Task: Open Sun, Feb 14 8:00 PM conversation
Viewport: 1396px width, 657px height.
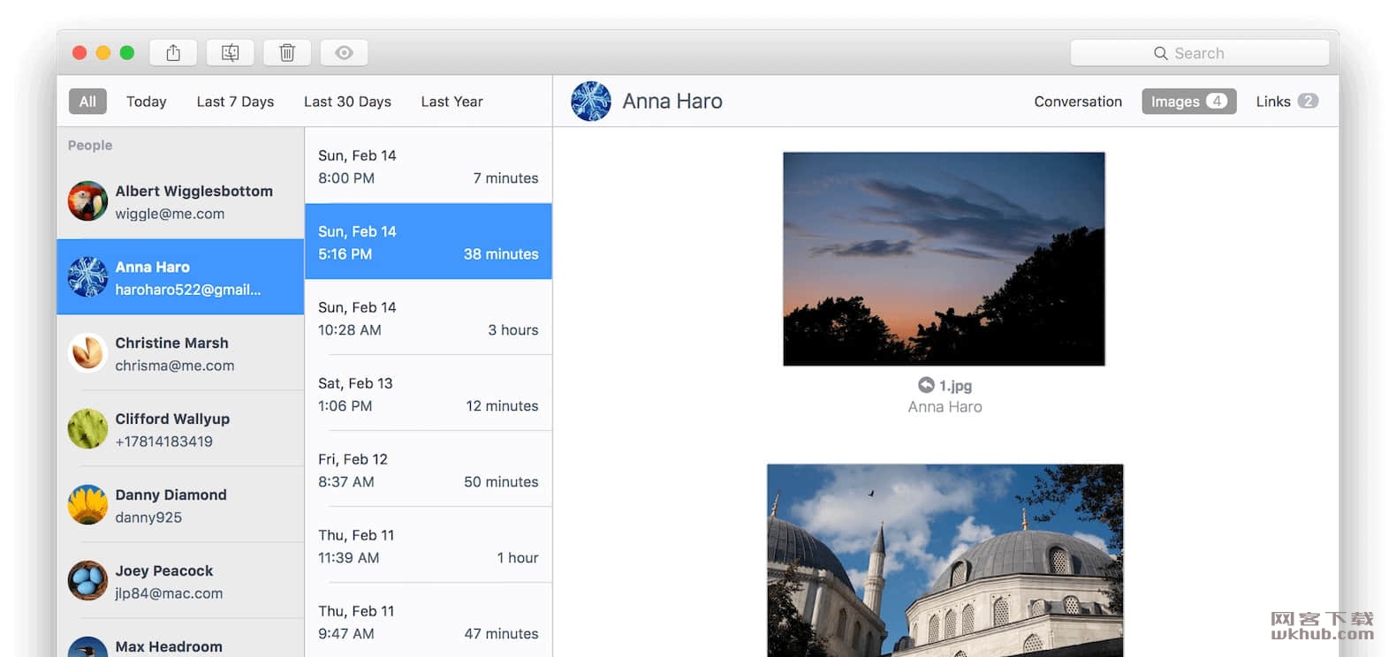Action: [429, 166]
